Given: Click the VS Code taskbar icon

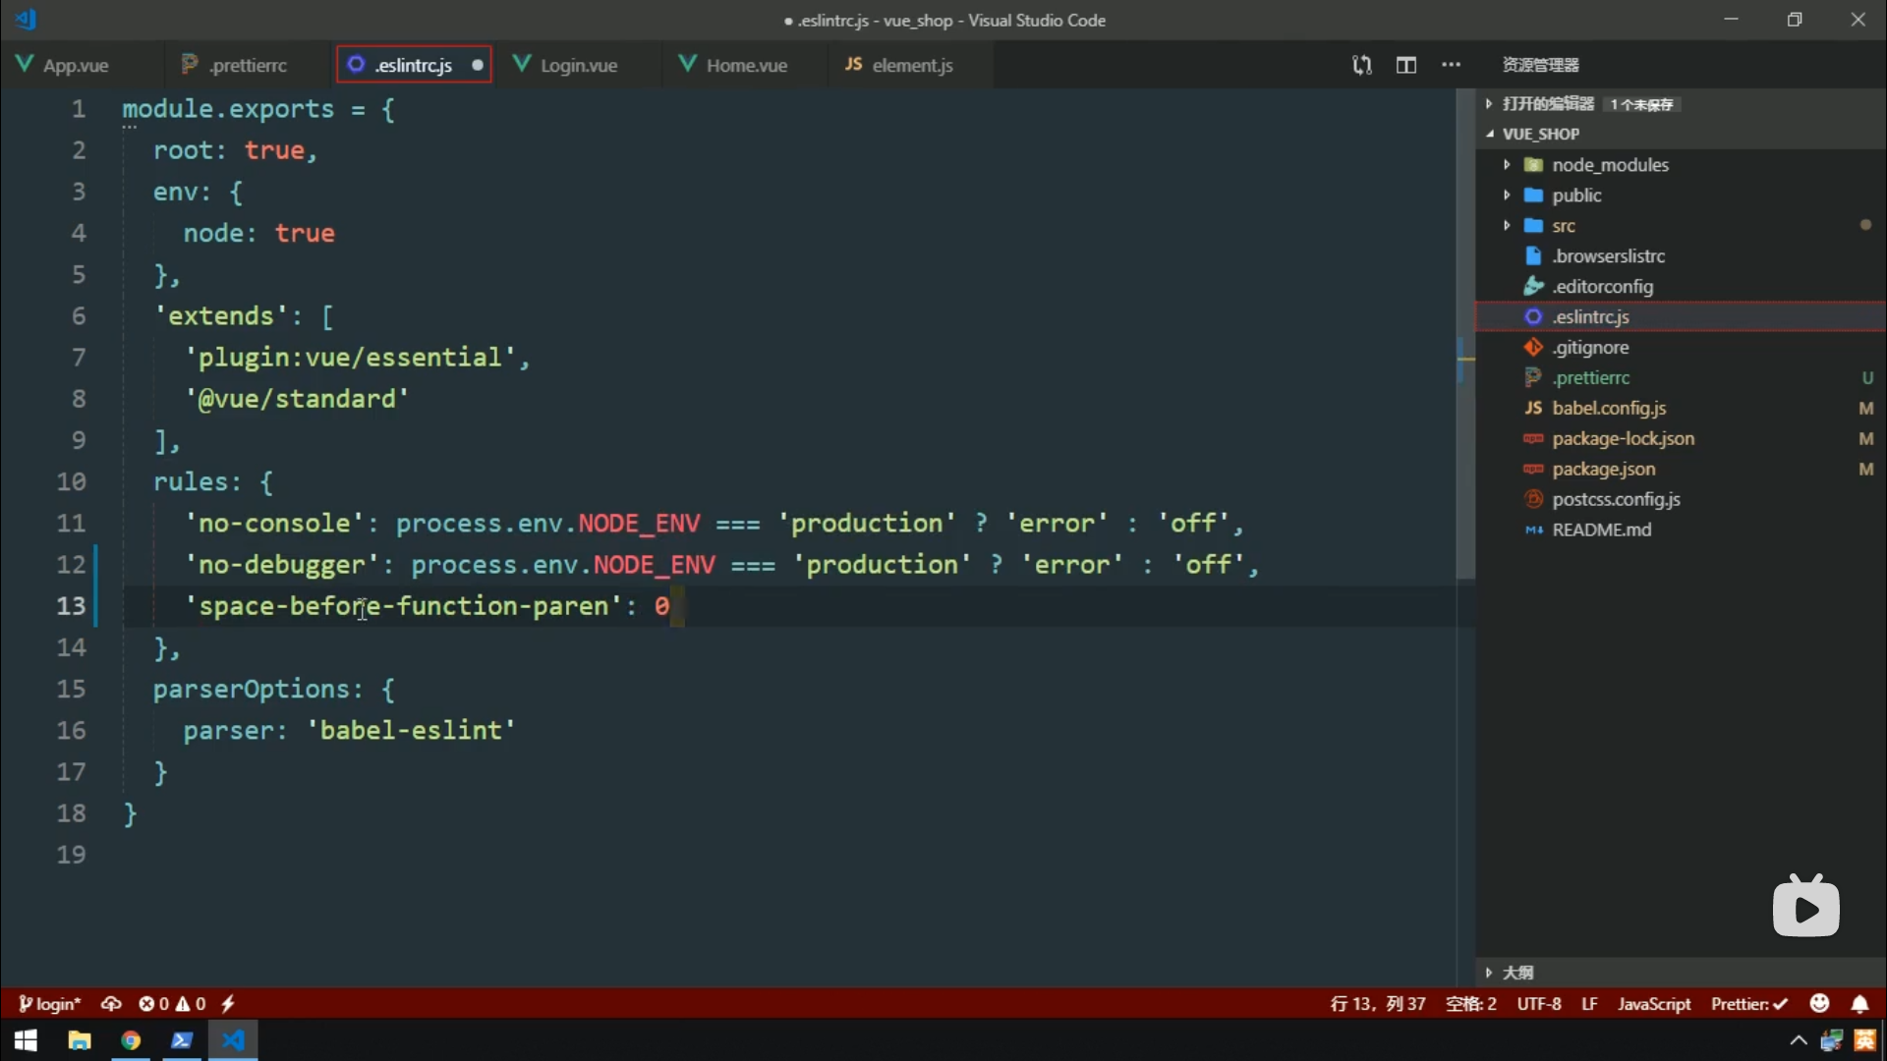Looking at the screenshot, I should pos(233,1039).
